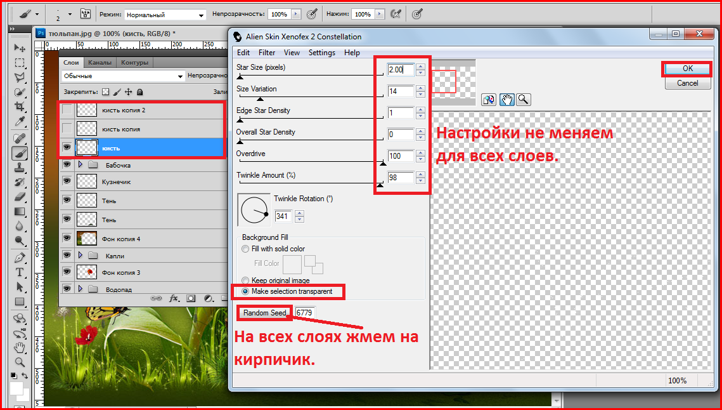Image resolution: width=722 pixels, height=410 pixels.
Task: Select the Rectangular Marquee tool
Action: tap(20, 63)
